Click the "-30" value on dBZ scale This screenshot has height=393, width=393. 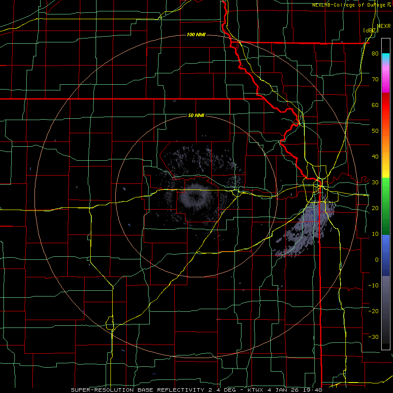[373, 337]
